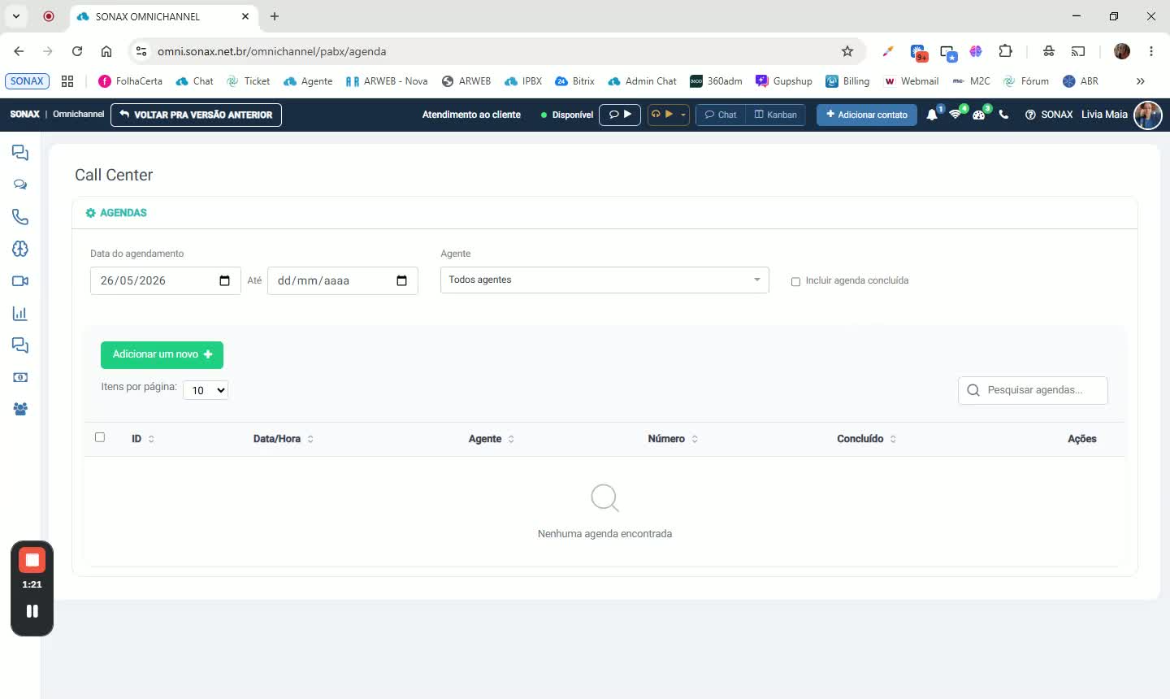This screenshot has width=1170, height=699.
Task: Open the FolhaCerta bookmark
Action: pos(130,81)
